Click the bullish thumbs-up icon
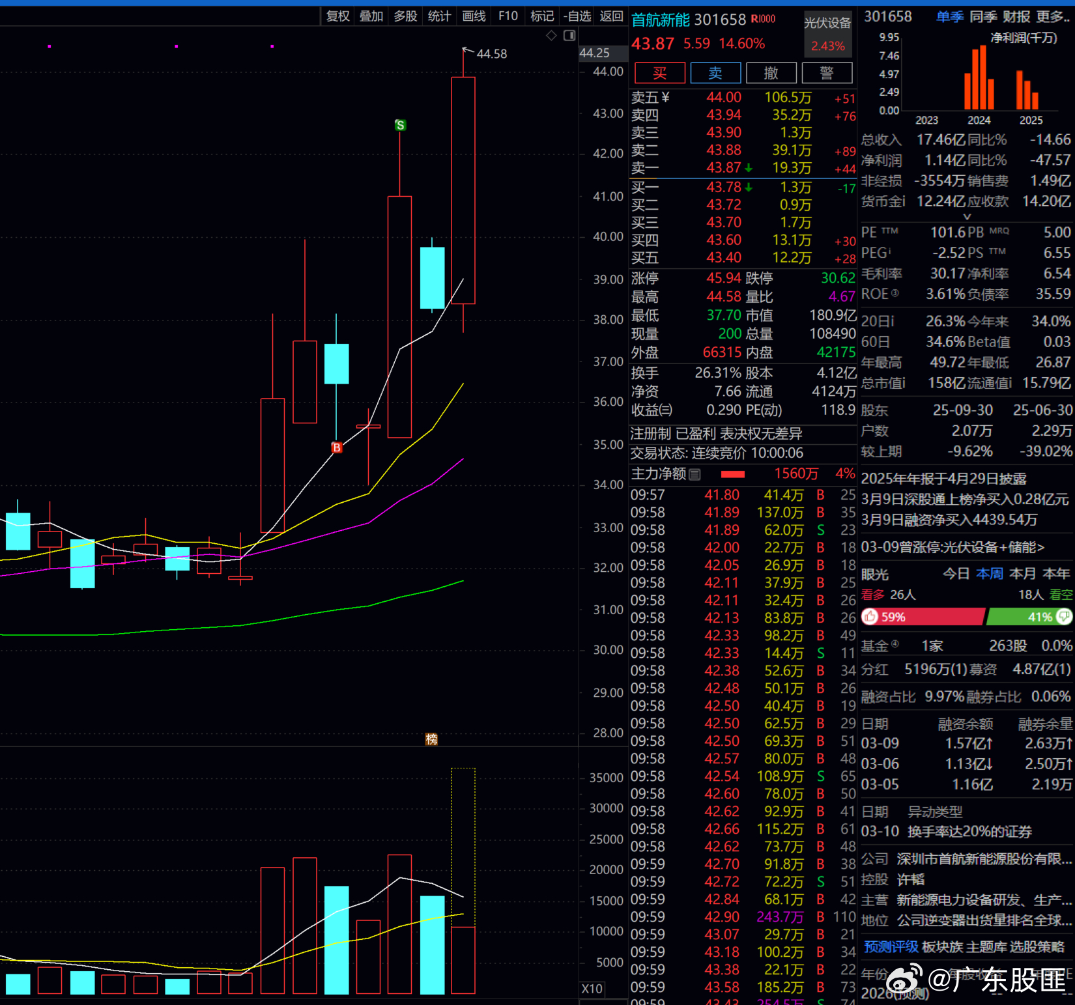This screenshot has width=1075, height=1005. tap(870, 617)
